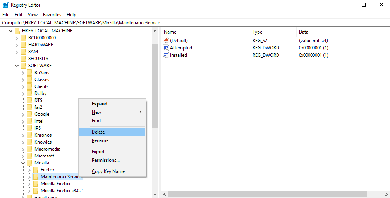390x198 pixels.
Task: Click the Data column header
Action: click(304, 32)
